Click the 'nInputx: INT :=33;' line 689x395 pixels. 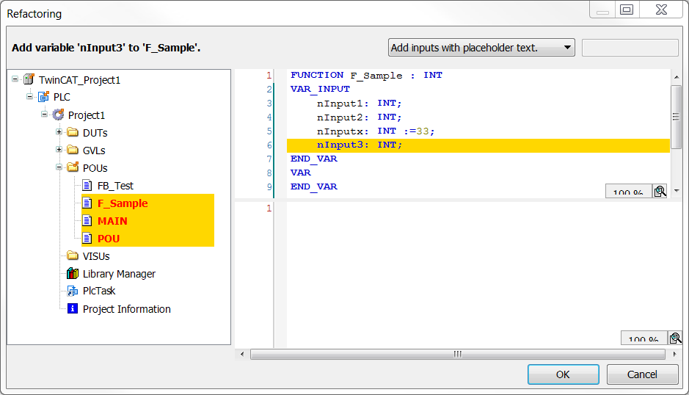coord(376,131)
